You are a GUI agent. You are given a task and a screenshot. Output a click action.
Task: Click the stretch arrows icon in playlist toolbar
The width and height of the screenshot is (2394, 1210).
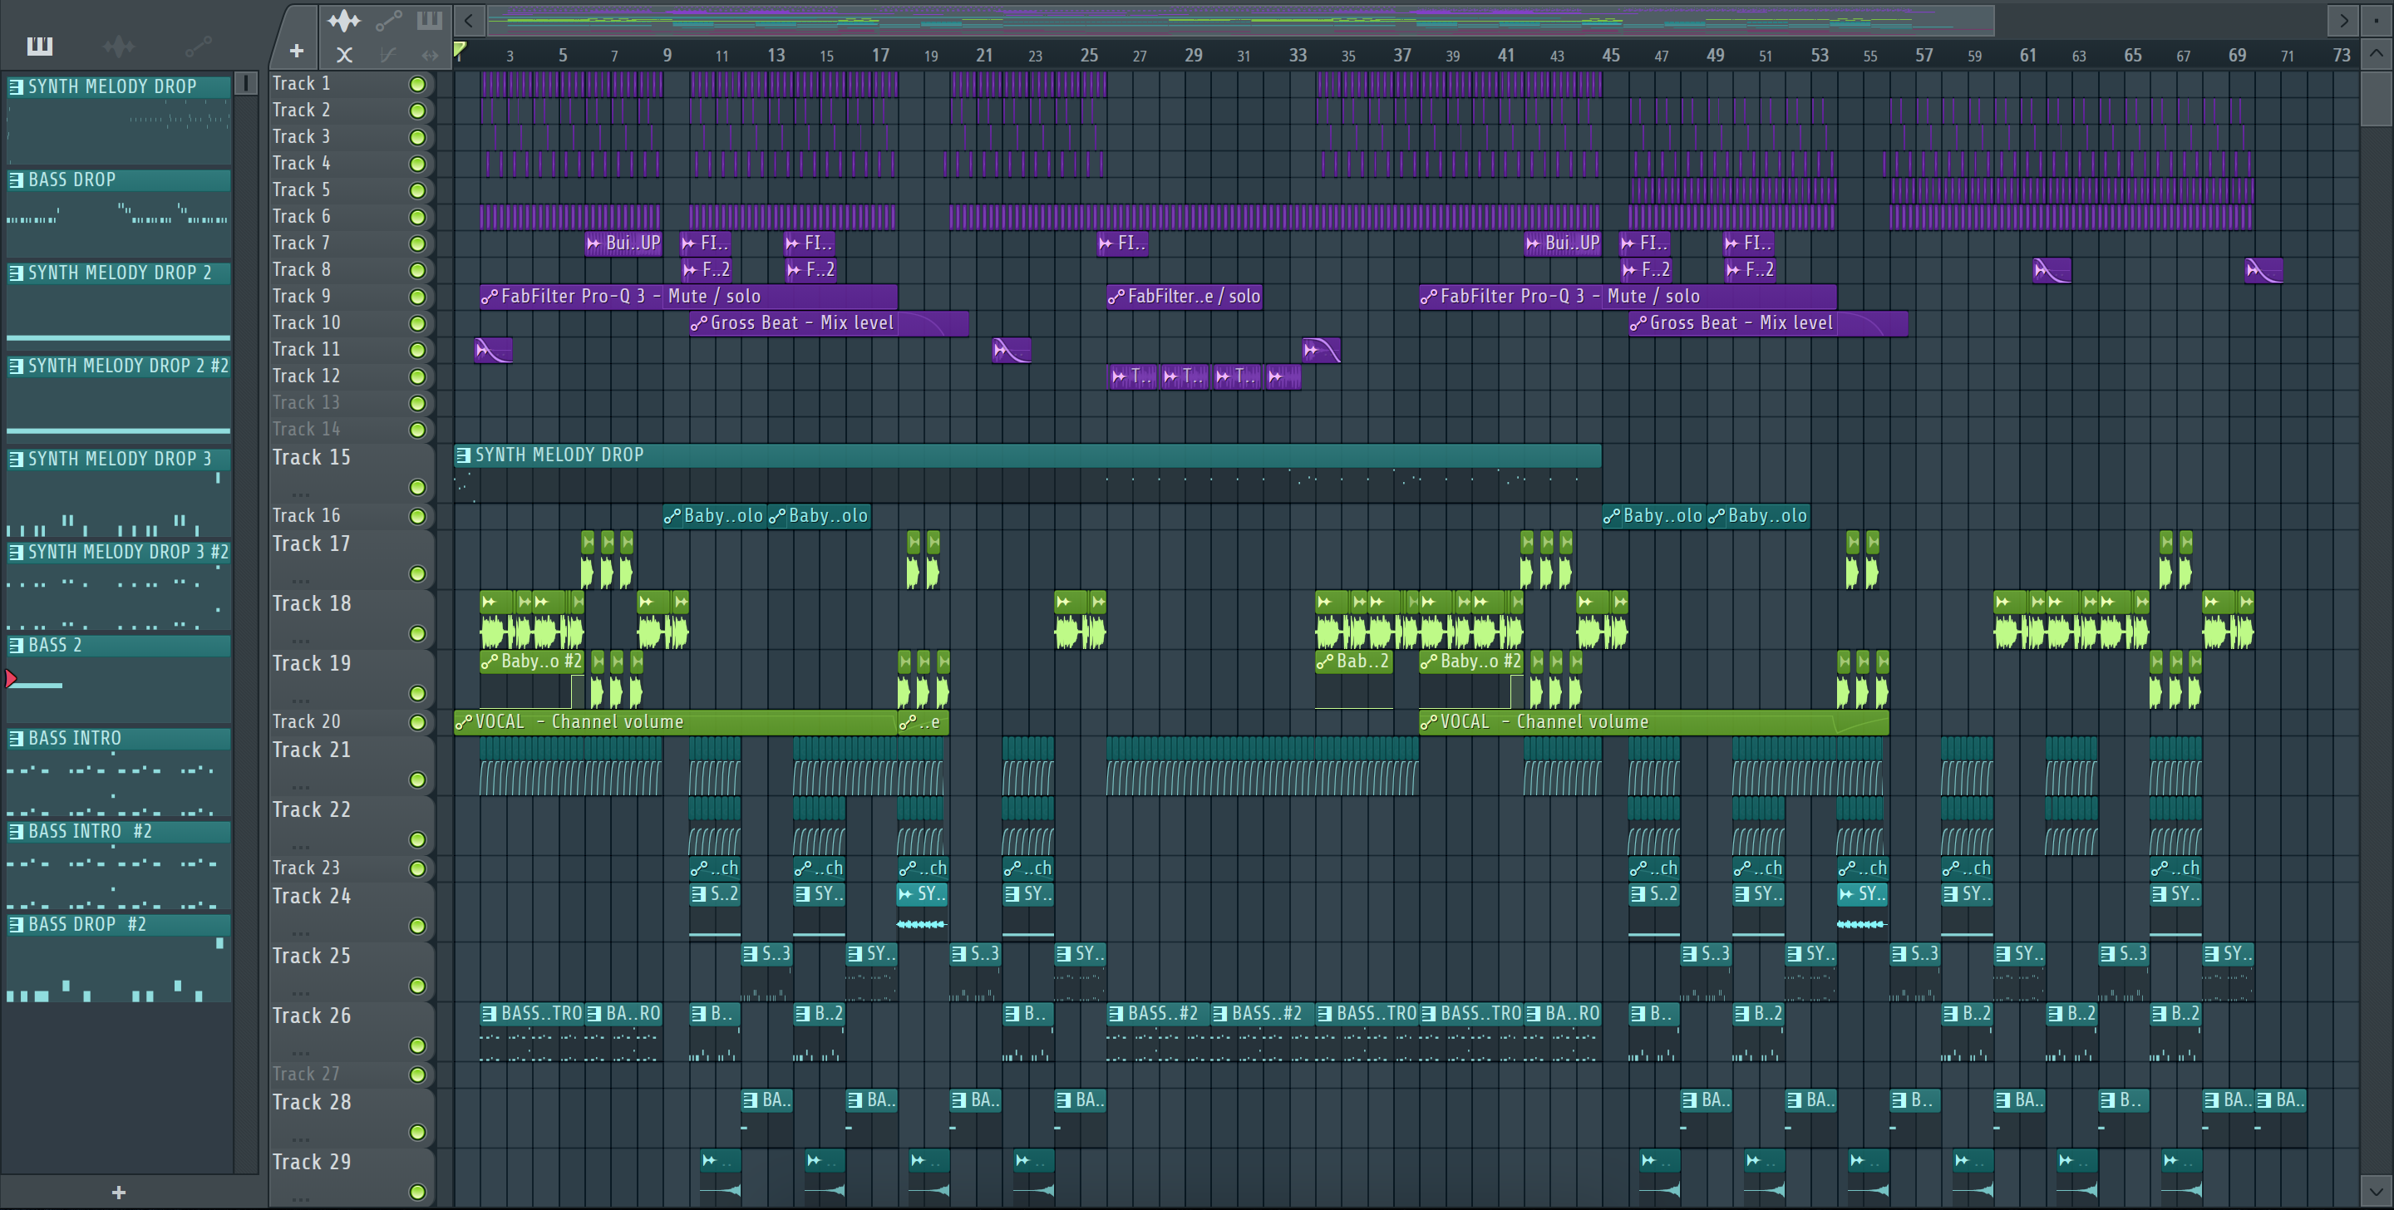tap(430, 55)
